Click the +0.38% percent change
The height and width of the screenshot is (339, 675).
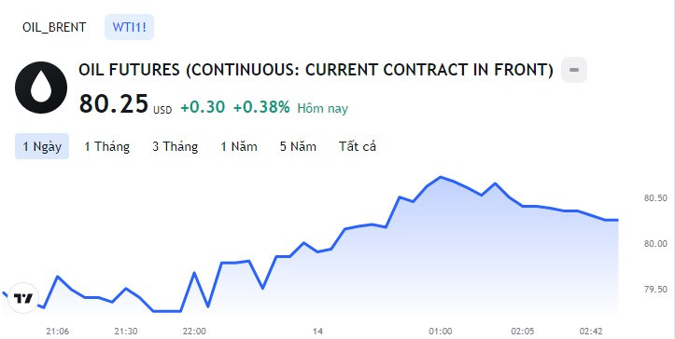[x=261, y=107]
